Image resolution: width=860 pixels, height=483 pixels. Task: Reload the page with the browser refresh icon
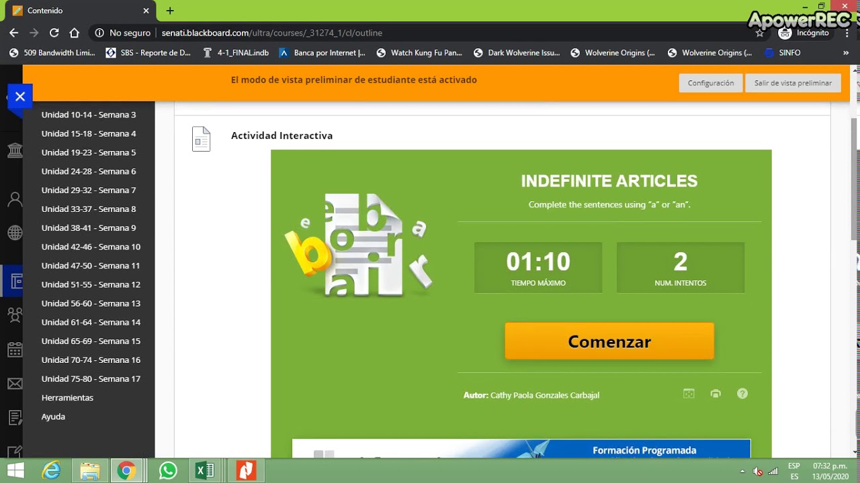coord(54,32)
